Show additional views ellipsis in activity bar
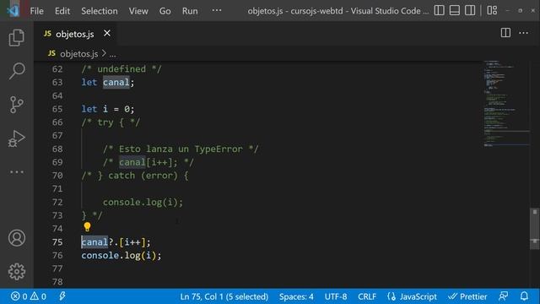This screenshot has height=304, width=540. pyautogui.click(x=17, y=171)
